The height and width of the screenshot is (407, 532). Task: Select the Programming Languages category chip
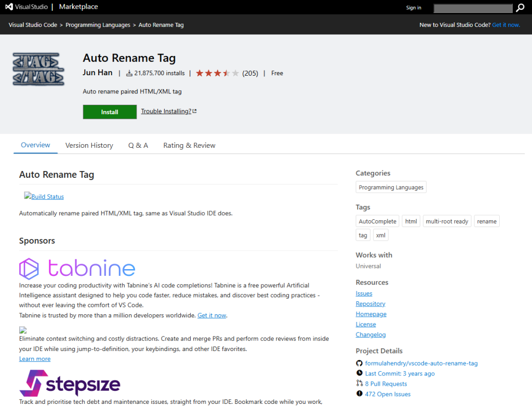click(x=391, y=187)
